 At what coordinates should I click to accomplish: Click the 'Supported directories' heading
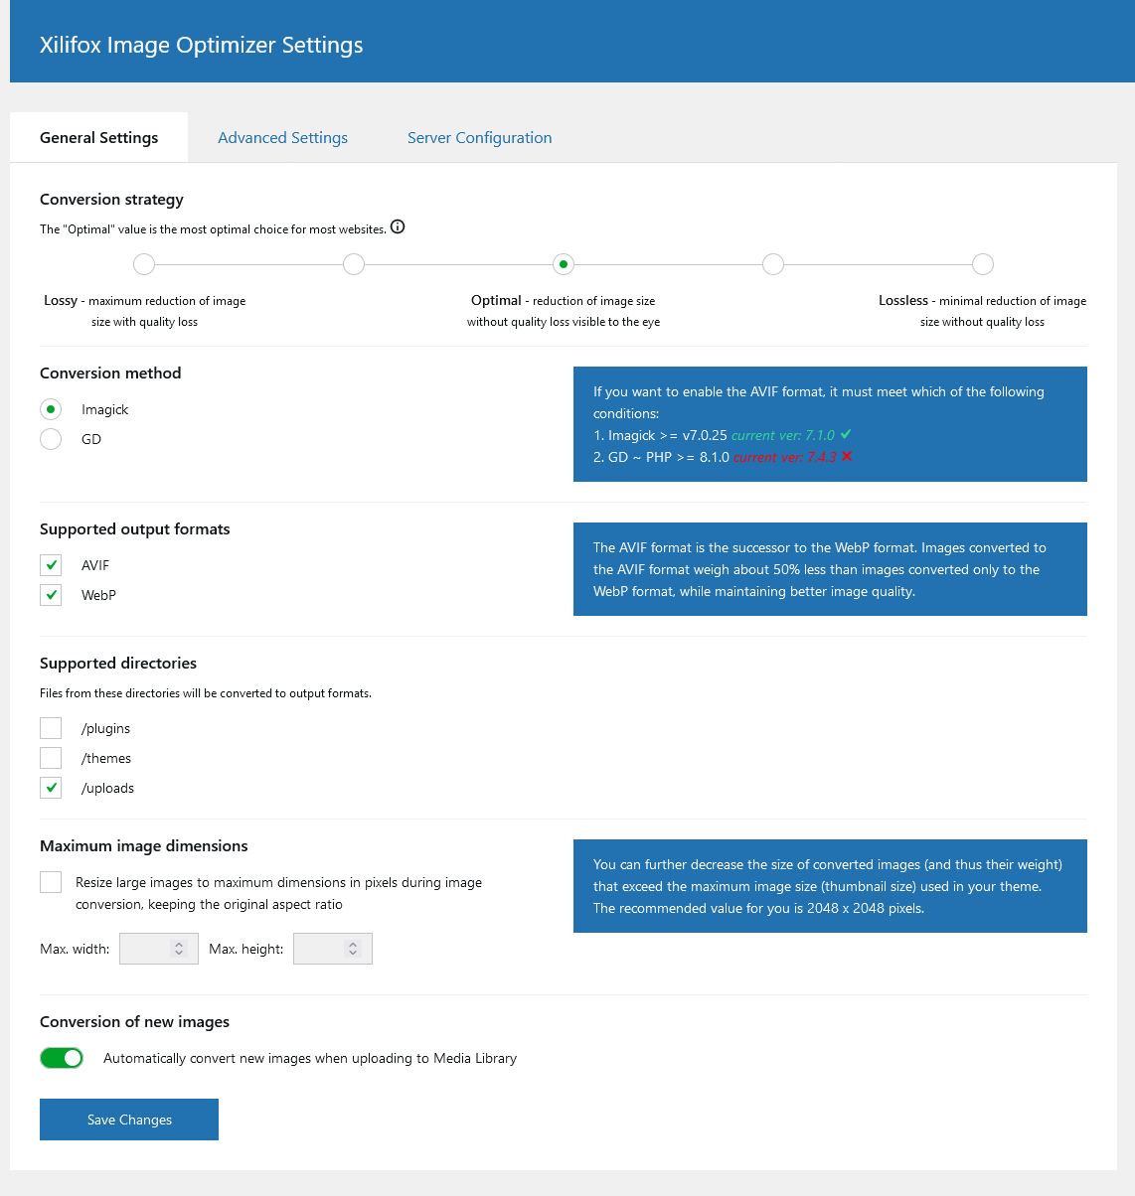[x=118, y=663]
